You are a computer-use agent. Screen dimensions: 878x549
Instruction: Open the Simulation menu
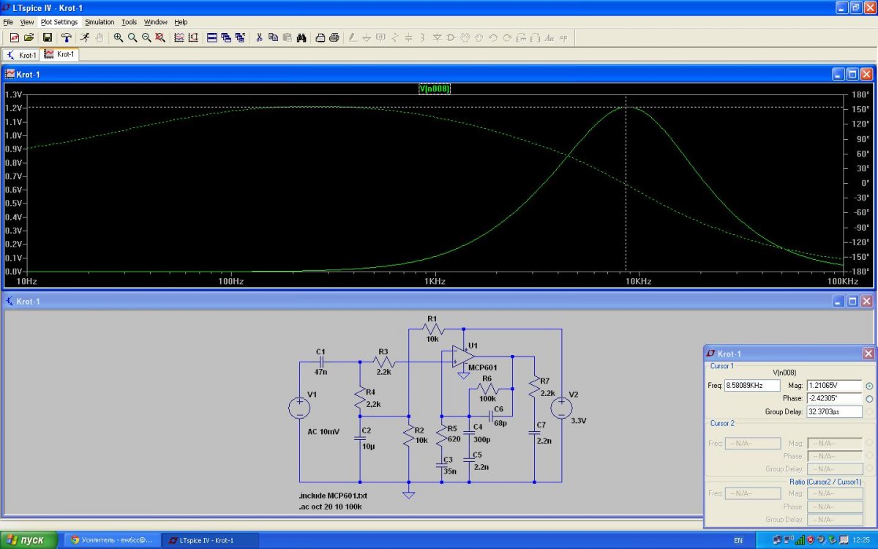click(x=100, y=22)
